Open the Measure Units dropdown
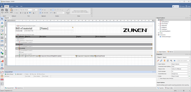Screen dimensions: 191x92 pos(180,69)
